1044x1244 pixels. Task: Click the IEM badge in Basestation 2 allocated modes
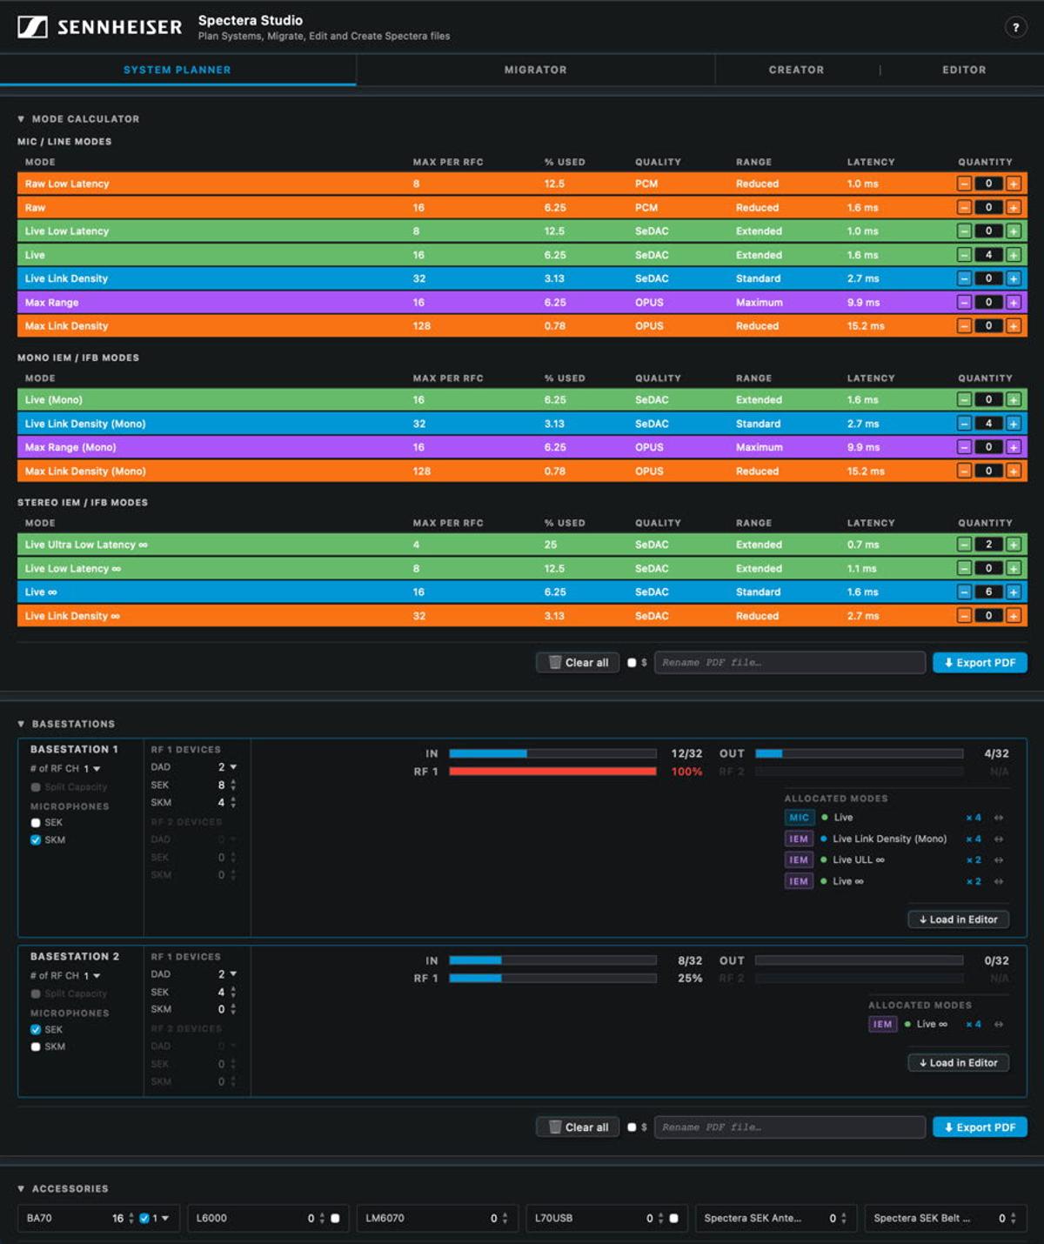[882, 1024]
